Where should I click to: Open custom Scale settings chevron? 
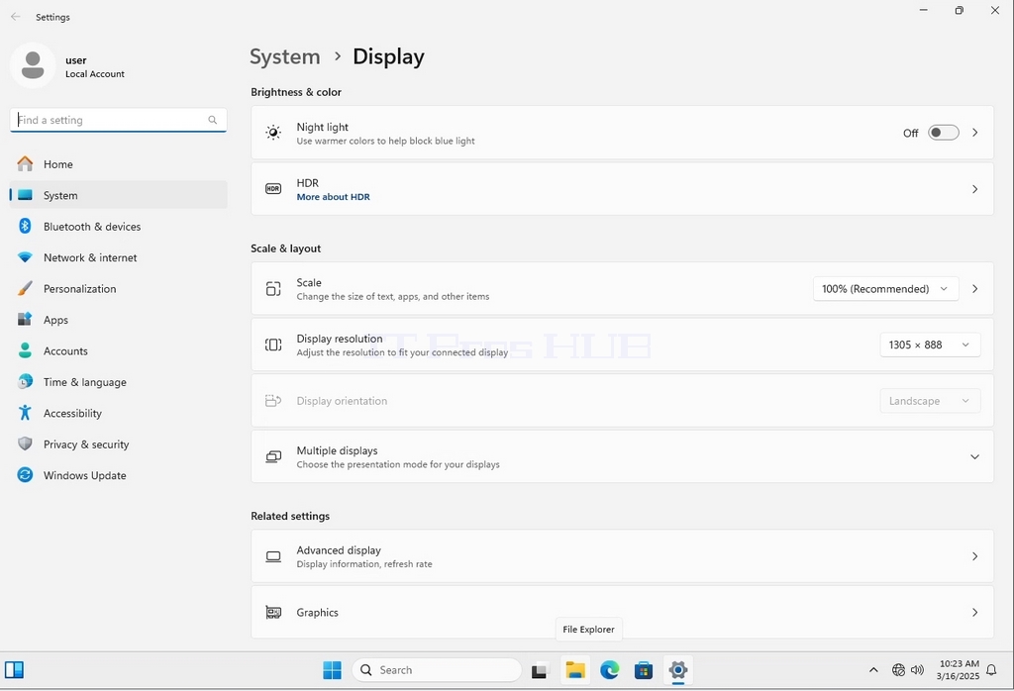(x=974, y=289)
